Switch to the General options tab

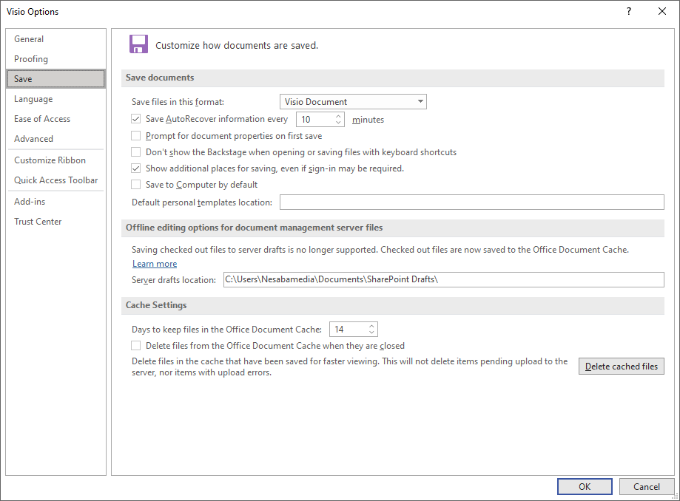29,39
